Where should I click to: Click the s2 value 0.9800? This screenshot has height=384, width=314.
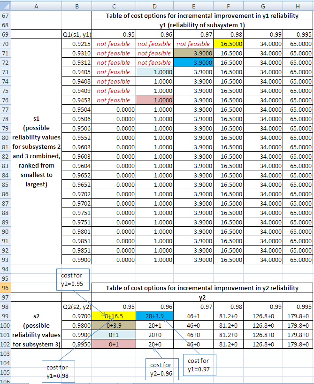pos(77,325)
